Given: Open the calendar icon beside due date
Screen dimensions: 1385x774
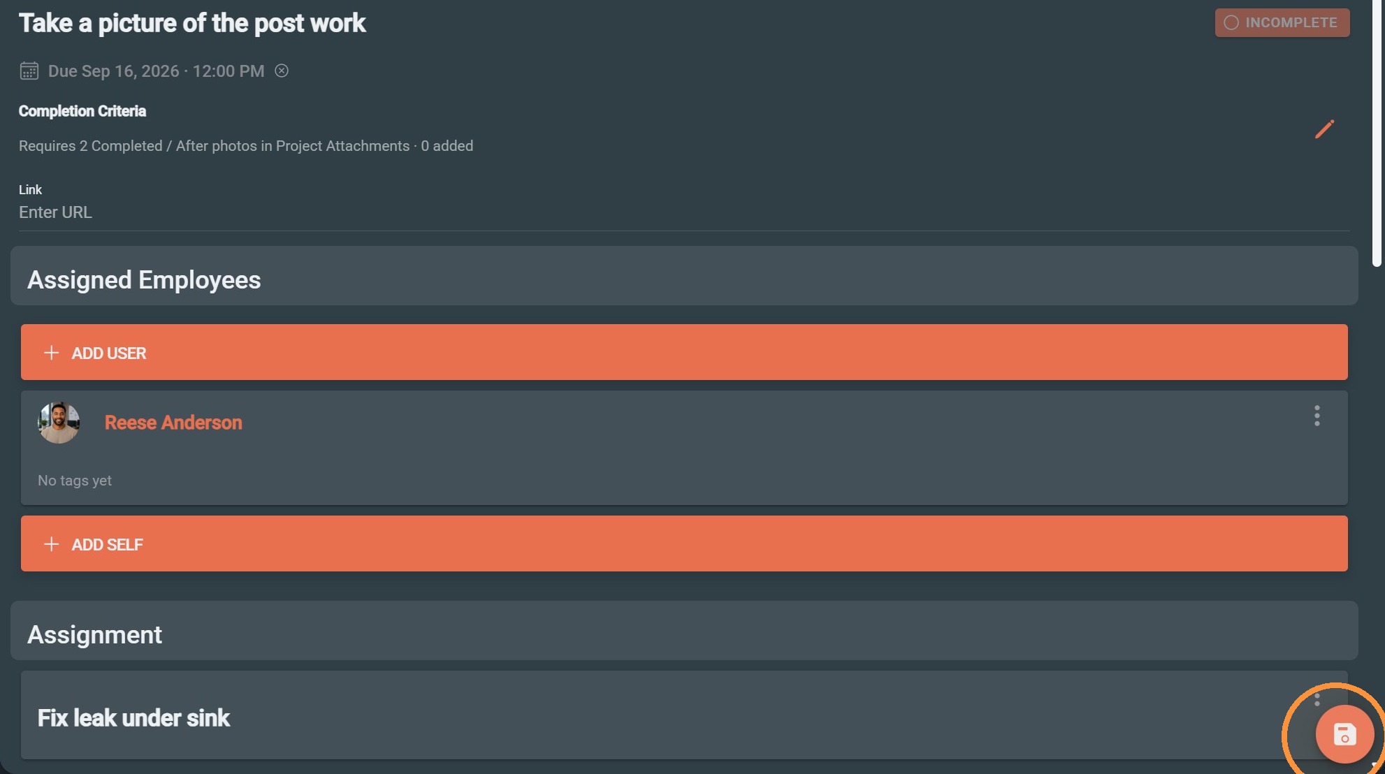Looking at the screenshot, I should [x=29, y=71].
